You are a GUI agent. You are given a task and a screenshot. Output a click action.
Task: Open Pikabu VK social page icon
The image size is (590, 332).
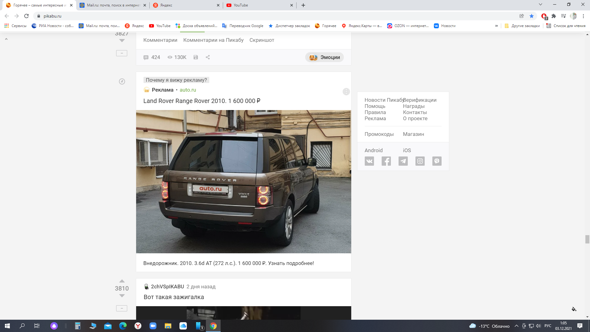[369, 161]
